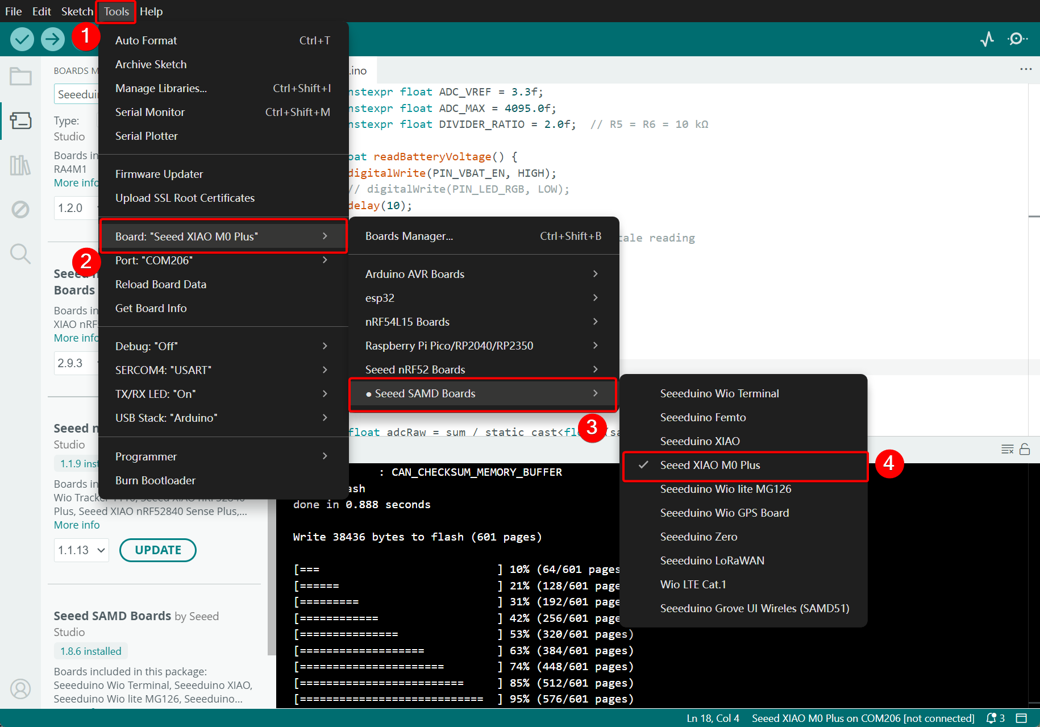Expand nRF54L15 Boards submenu
This screenshot has height=727, width=1040.
[x=483, y=322]
